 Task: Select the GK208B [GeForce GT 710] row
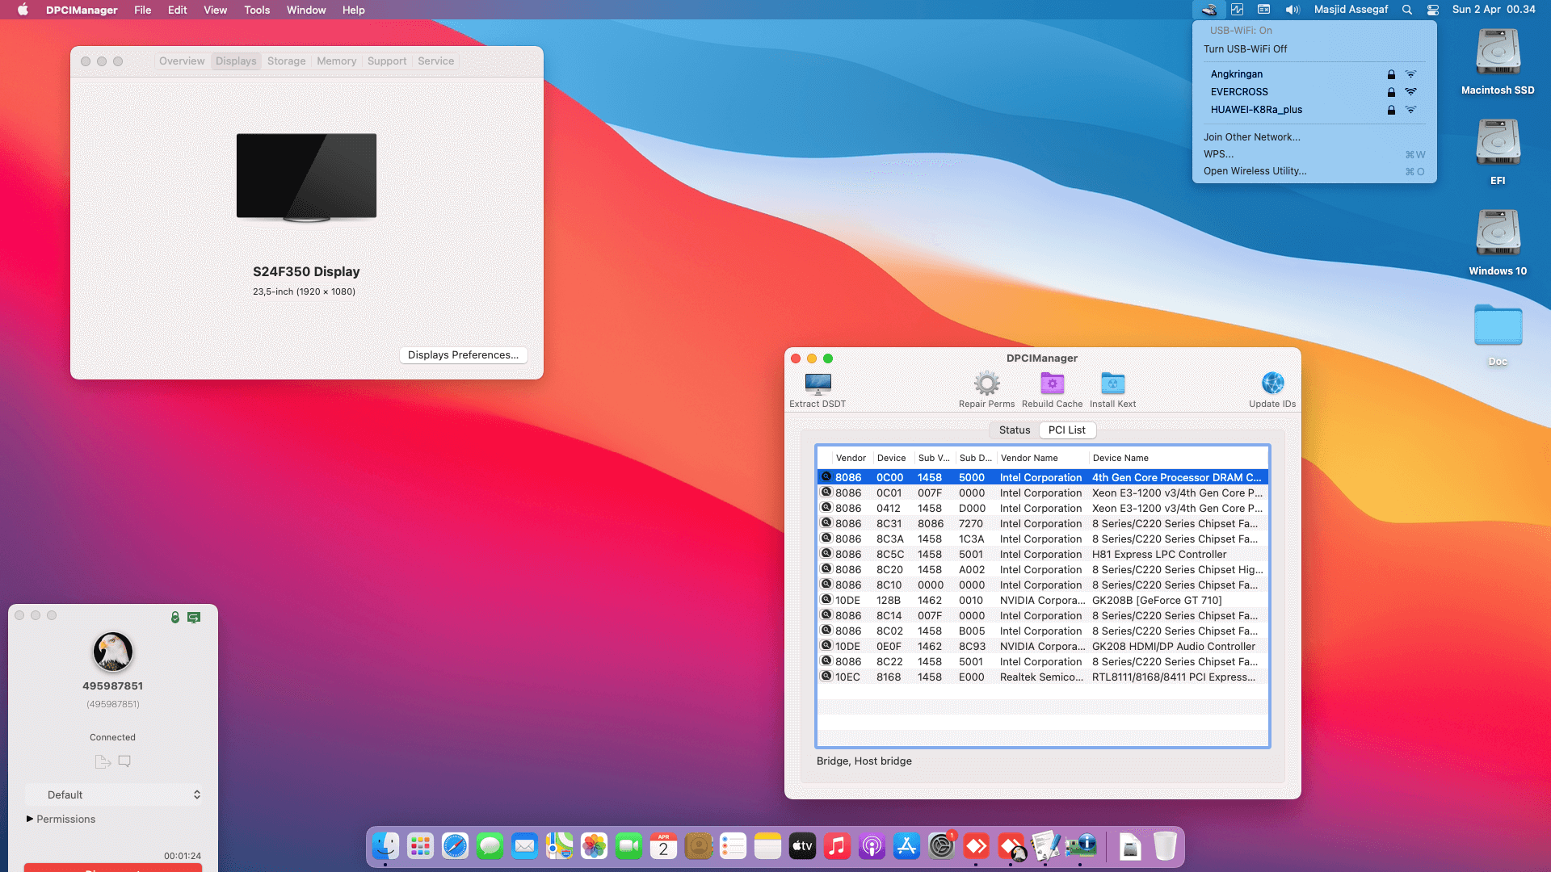pos(1043,601)
